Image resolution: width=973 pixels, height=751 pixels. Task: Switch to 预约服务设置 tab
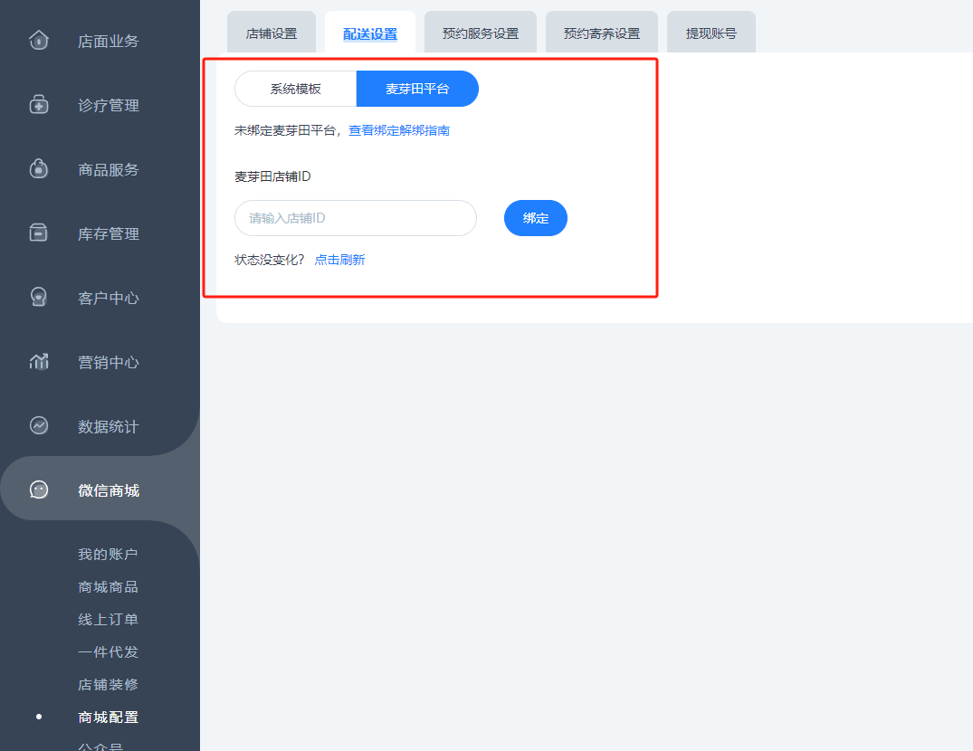click(x=481, y=33)
